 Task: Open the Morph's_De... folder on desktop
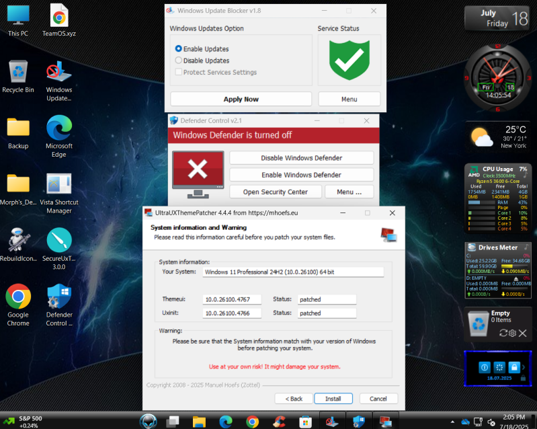(x=18, y=189)
